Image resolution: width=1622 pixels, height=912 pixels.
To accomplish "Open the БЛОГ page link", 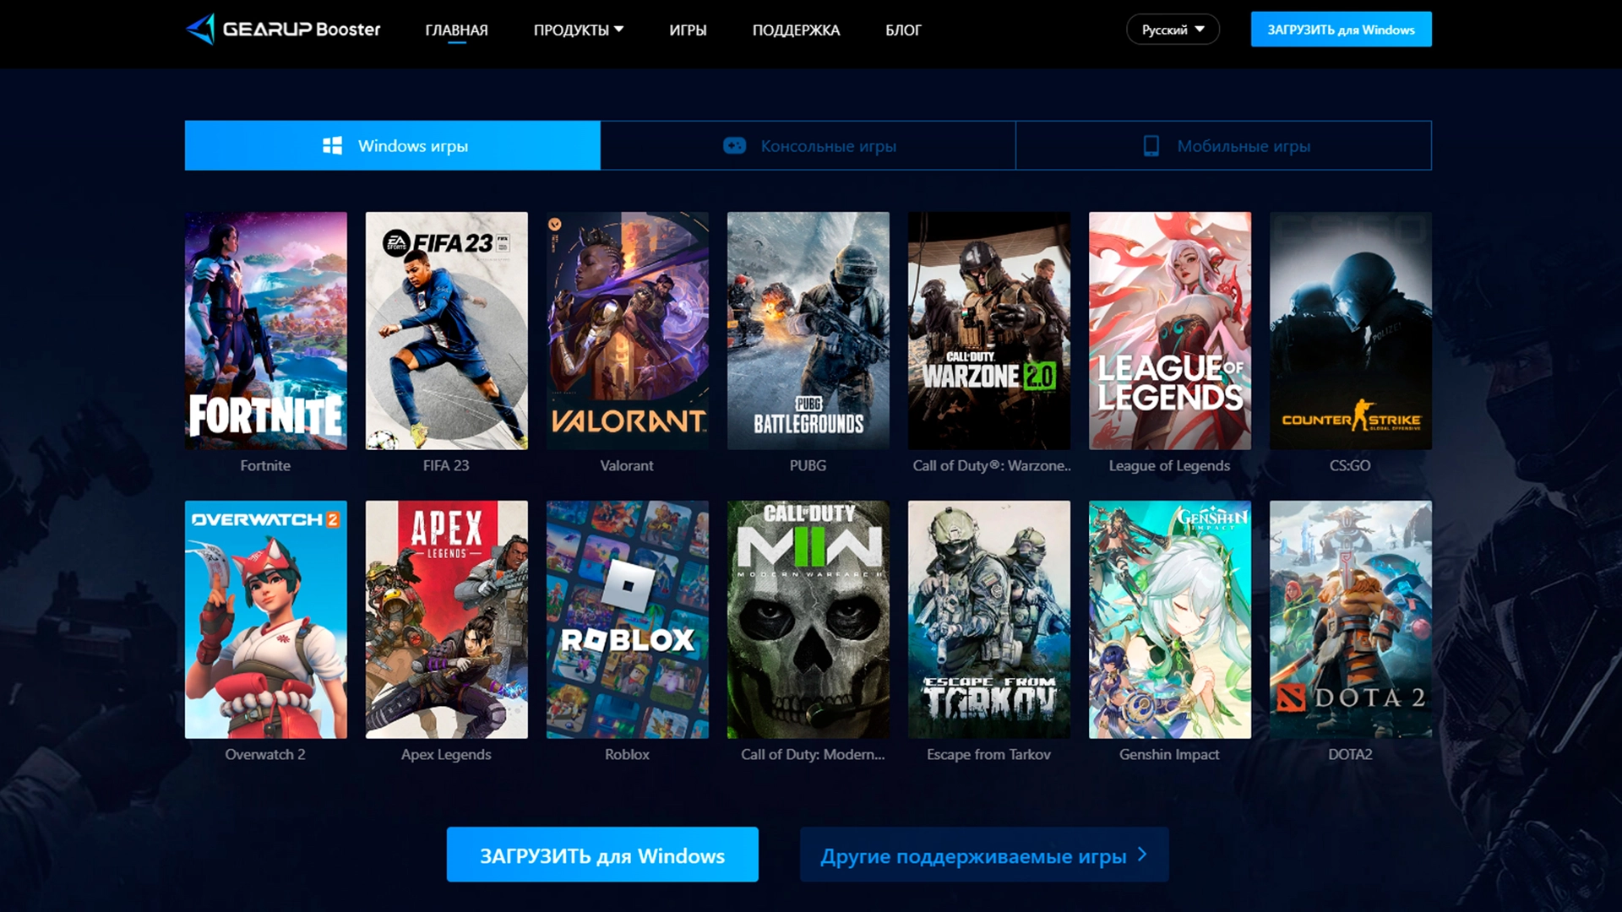I will [x=903, y=30].
